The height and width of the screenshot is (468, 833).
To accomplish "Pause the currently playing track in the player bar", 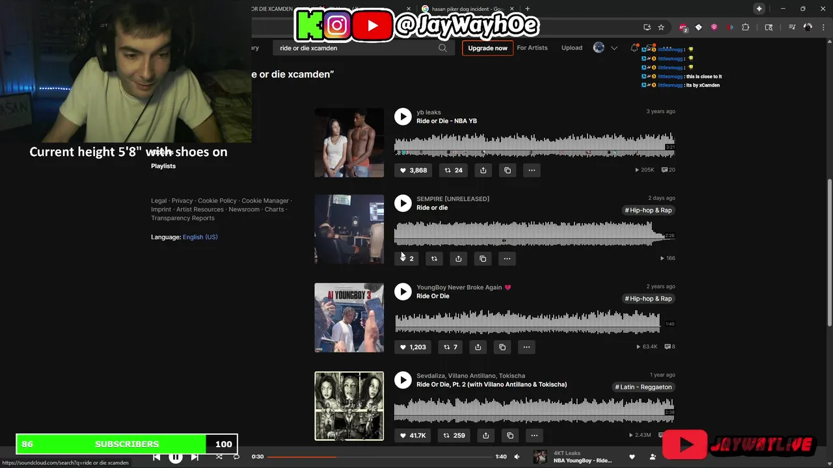I will tap(176, 457).
